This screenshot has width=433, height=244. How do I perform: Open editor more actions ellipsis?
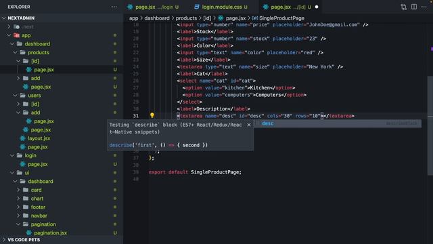[424, 7]
